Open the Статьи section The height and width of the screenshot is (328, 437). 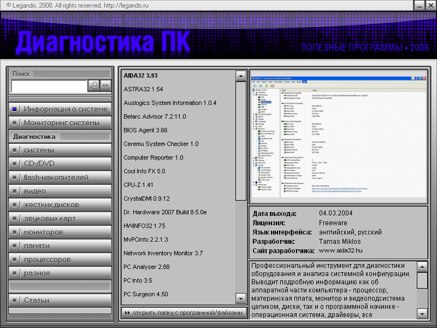60,300
